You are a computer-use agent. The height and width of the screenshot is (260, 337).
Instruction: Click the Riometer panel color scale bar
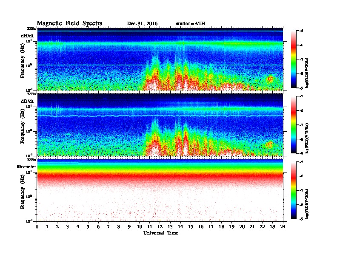tap(294, 190)
